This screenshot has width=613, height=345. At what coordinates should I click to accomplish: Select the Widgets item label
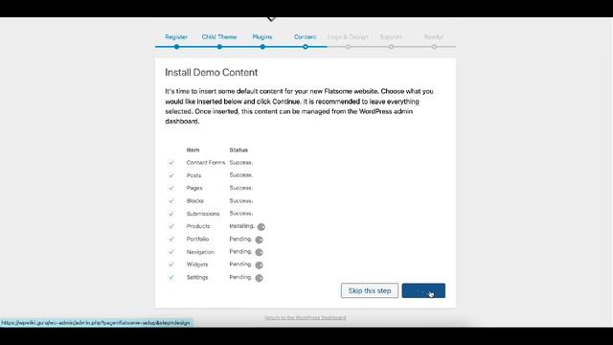pos(197,264)
